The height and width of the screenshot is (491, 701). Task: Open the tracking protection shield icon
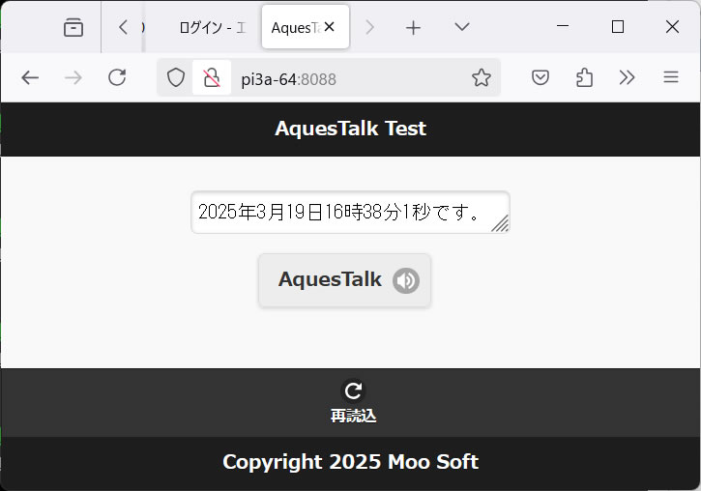click(176, 77)
